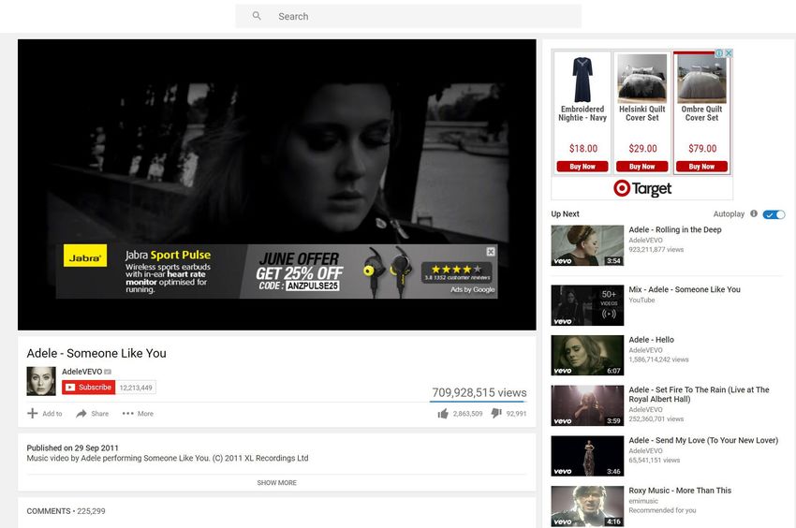The width and height of the screenshot is (796, 528).
Task: Click the Share arrow icon
Action: 81,414
